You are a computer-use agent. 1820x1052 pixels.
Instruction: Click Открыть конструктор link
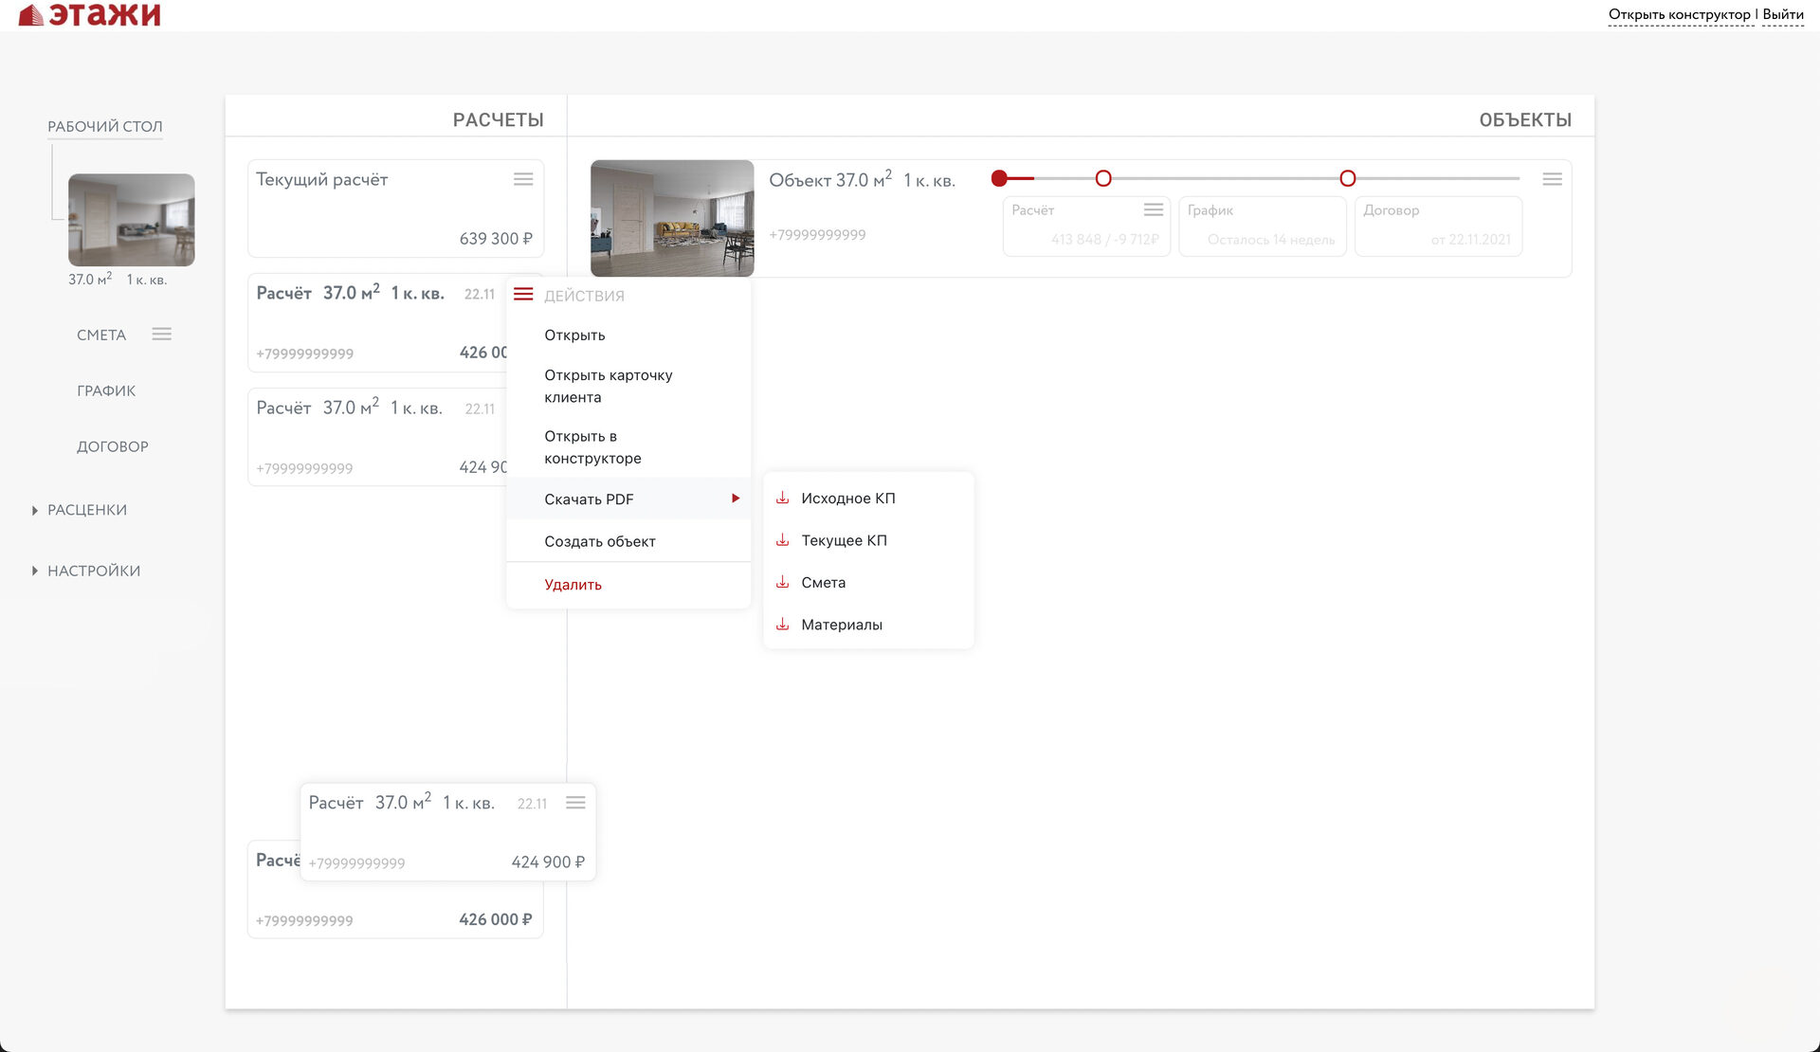(x=1679, y=14)
